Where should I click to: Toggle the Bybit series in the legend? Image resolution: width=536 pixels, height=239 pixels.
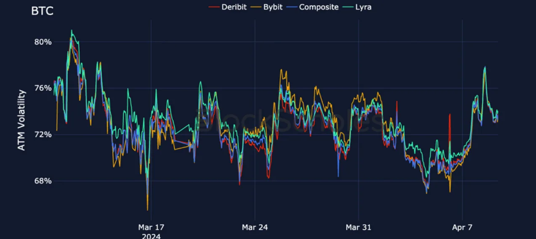(267, 7)
